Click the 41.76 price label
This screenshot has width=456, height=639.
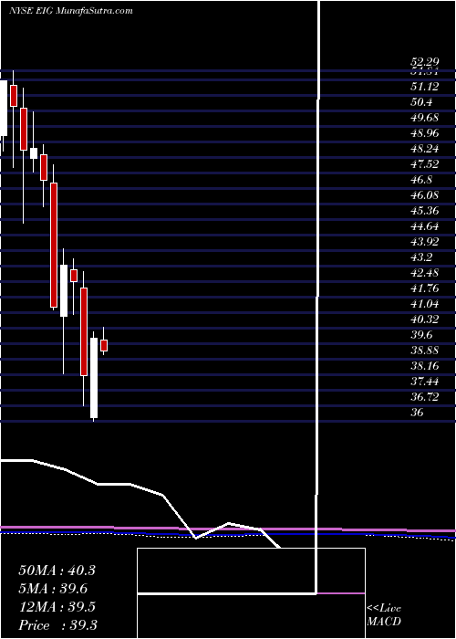pos(425,288)
